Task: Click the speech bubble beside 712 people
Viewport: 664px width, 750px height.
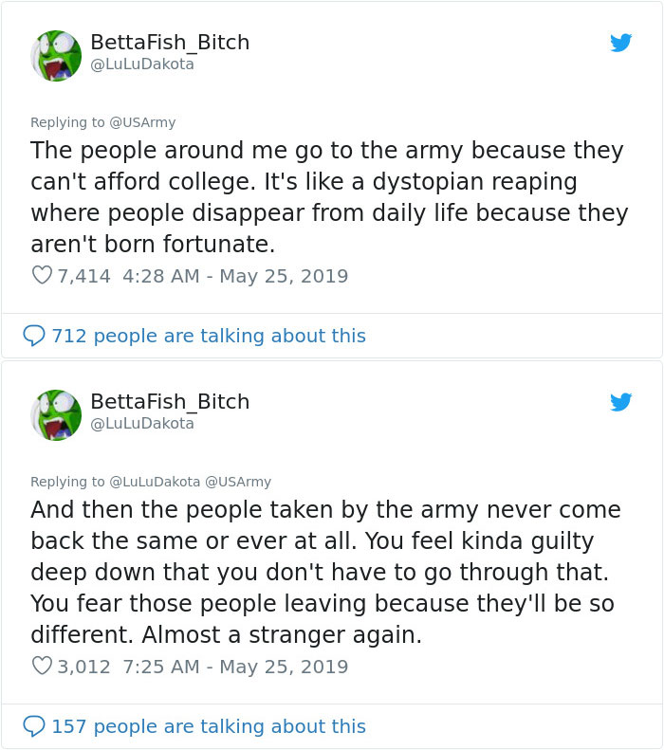Action: [34, 336]
